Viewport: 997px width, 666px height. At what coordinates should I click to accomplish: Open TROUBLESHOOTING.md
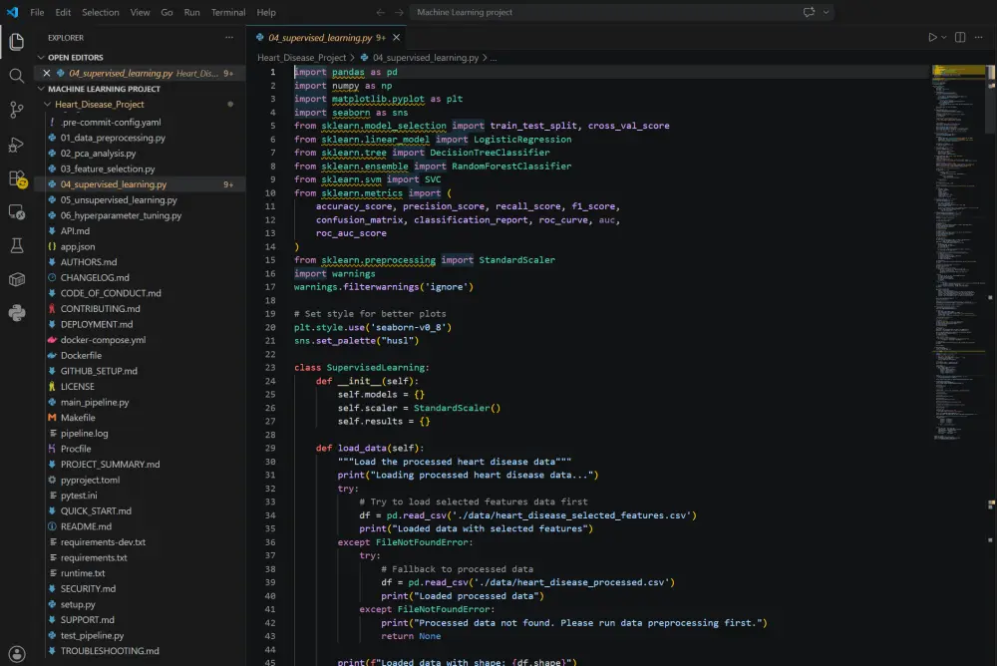pos(110,651)
